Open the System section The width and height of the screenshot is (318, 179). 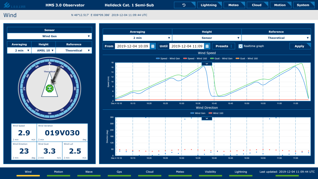click(x=304, y=5)
